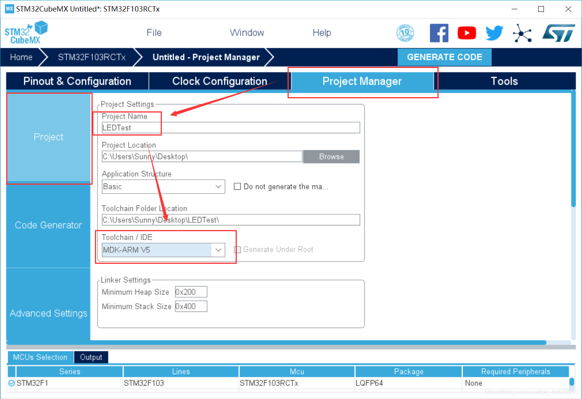Viewport: 582px width, 399px height.
Task: Click Untitled - Project Manager breadcrumb
Action: (x=206, y=57)
